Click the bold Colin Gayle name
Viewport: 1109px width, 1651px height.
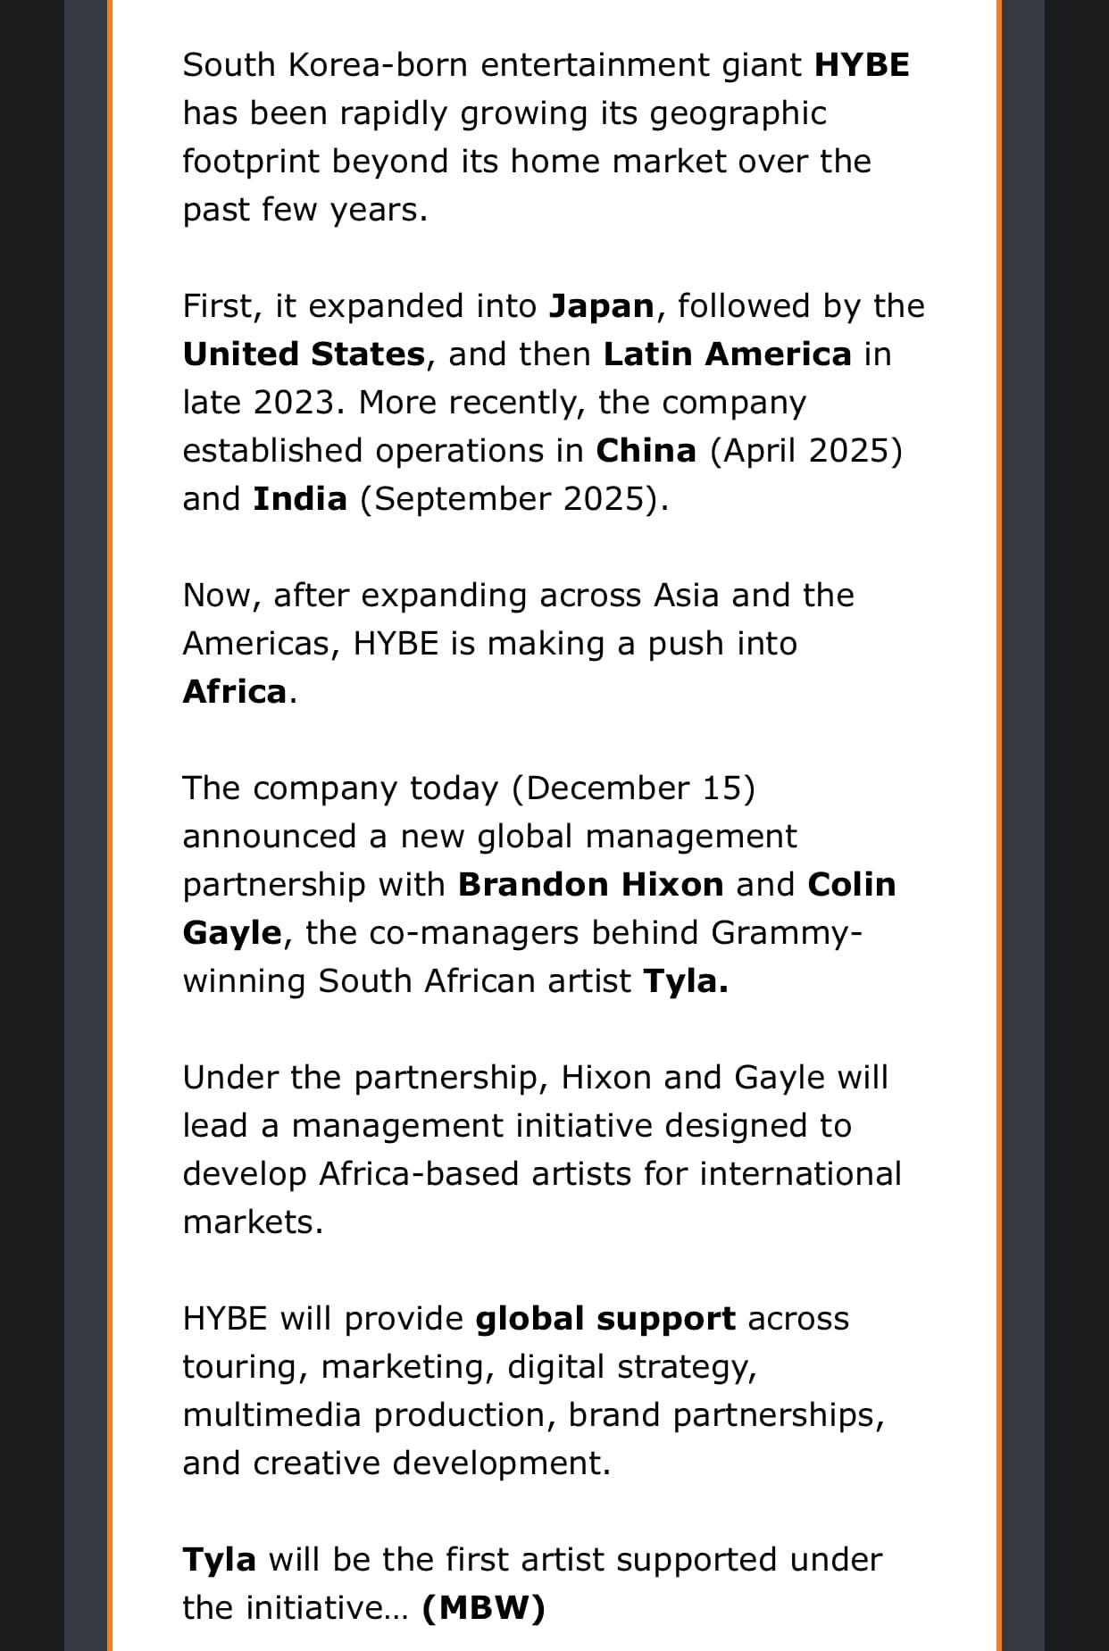[851, 885]
